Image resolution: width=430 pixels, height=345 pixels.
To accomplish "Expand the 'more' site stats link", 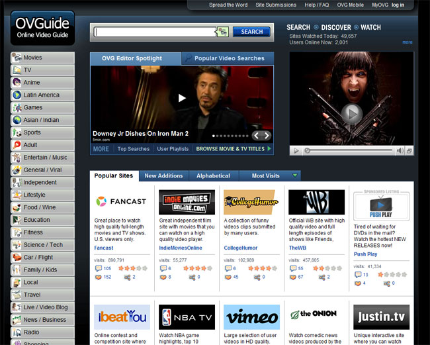I will click(x=408, y=42).
